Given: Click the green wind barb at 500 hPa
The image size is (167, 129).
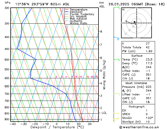Looking at the screenshot, I should (x=116, y=60).
